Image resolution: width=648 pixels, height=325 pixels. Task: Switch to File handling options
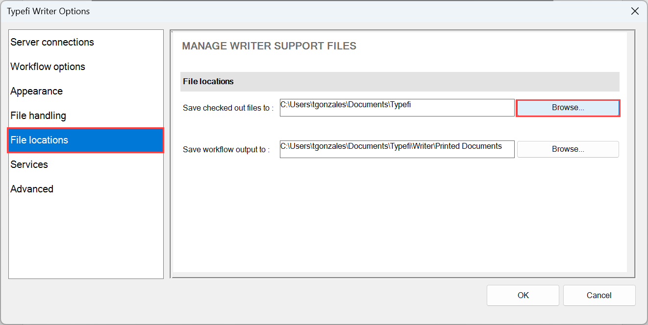38,116
